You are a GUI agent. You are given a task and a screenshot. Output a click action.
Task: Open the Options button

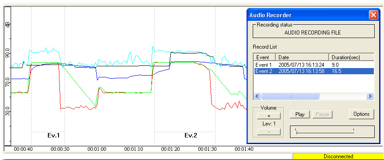coord(361,114)
